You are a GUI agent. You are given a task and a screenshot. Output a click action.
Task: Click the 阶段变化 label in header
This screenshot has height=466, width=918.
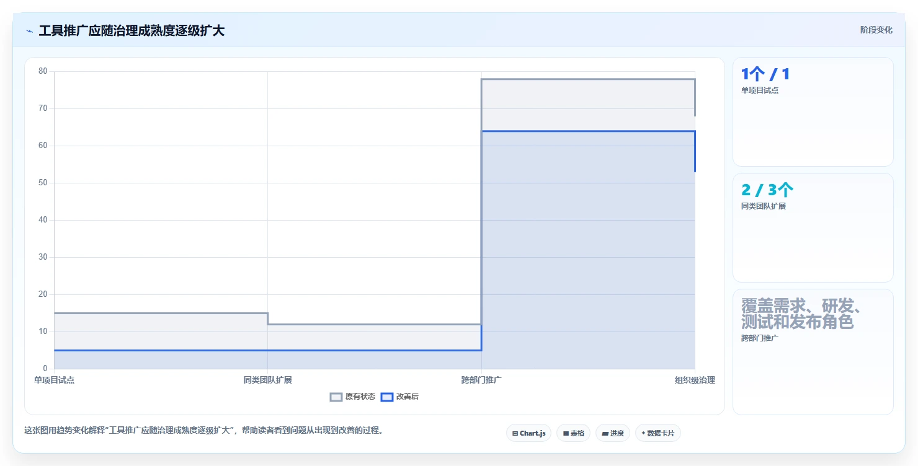coord(876,30)
